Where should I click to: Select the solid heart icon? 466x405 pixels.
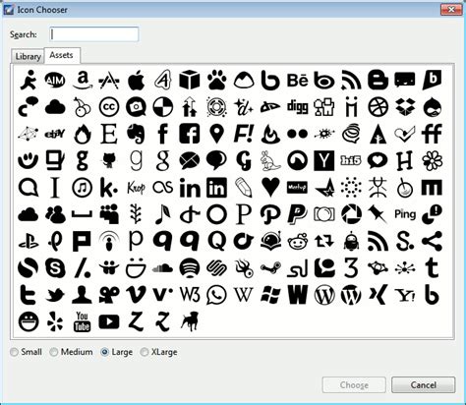(x=270, y=188)
